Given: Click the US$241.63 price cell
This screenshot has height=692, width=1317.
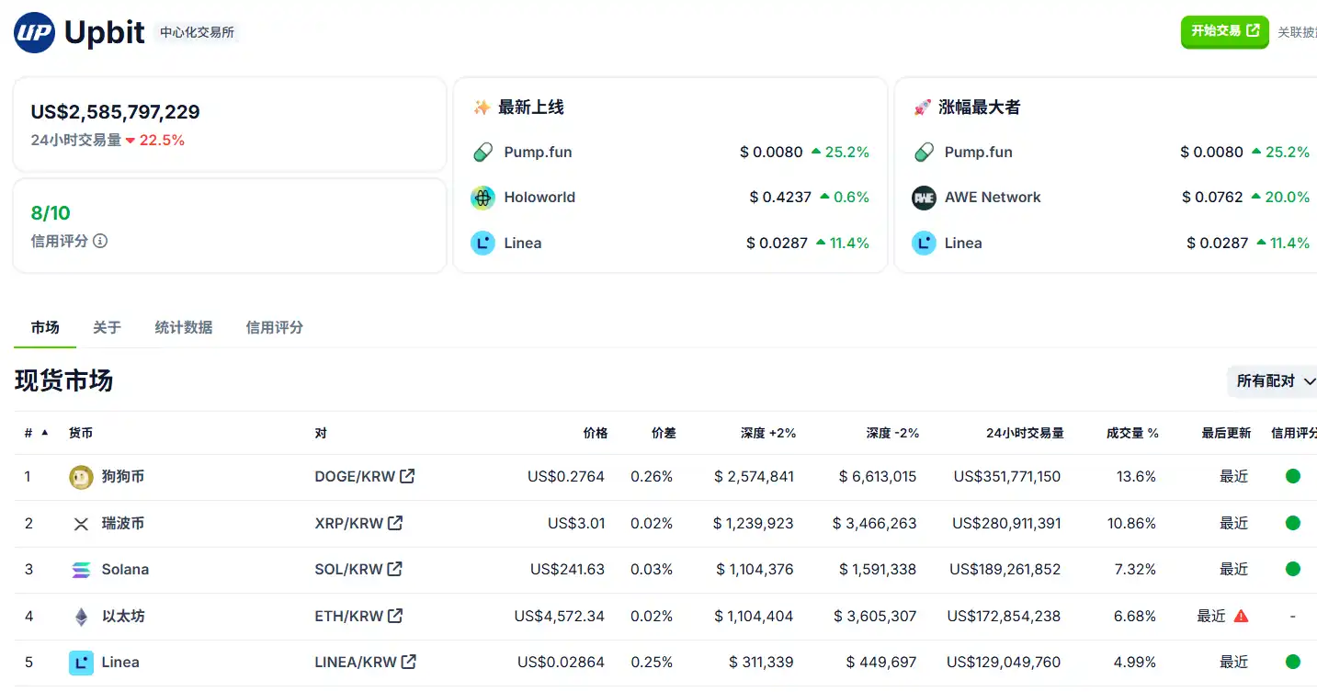Looking at the screenshot, I should pos(567,569).
